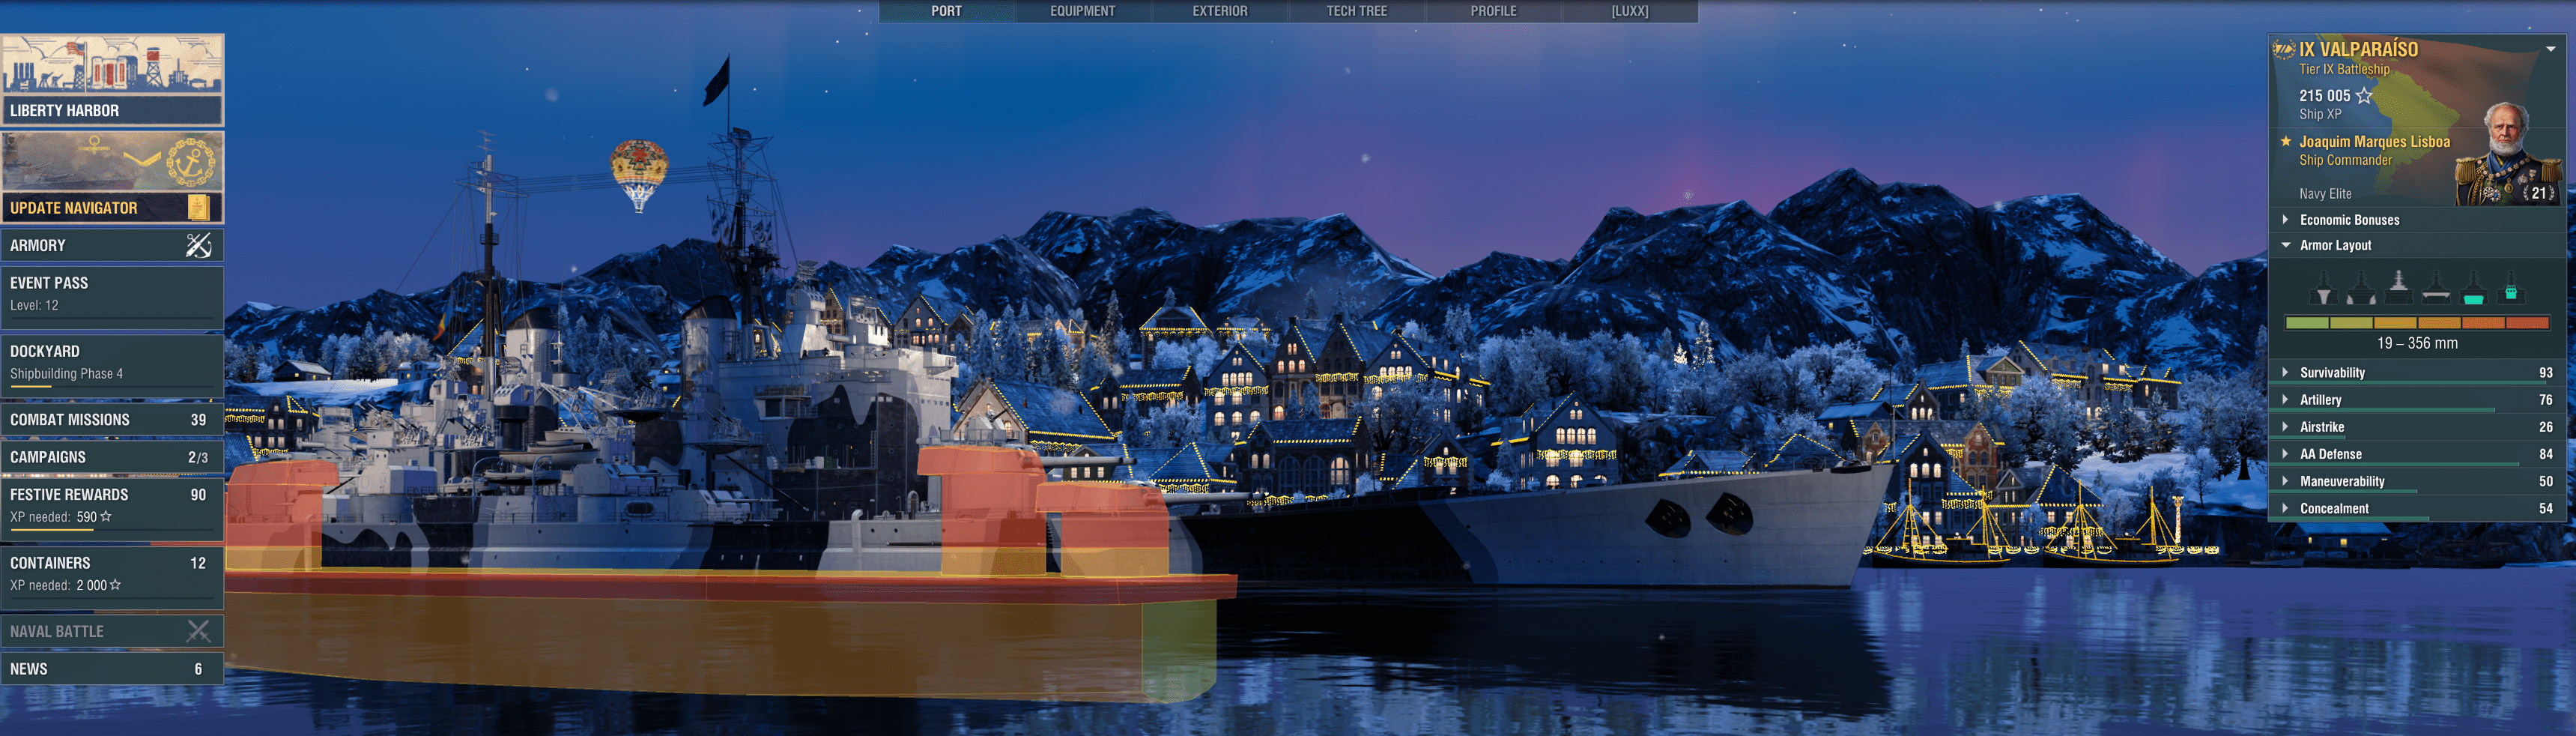Click the commander level 21 badge

click(x=2539, y=193)
